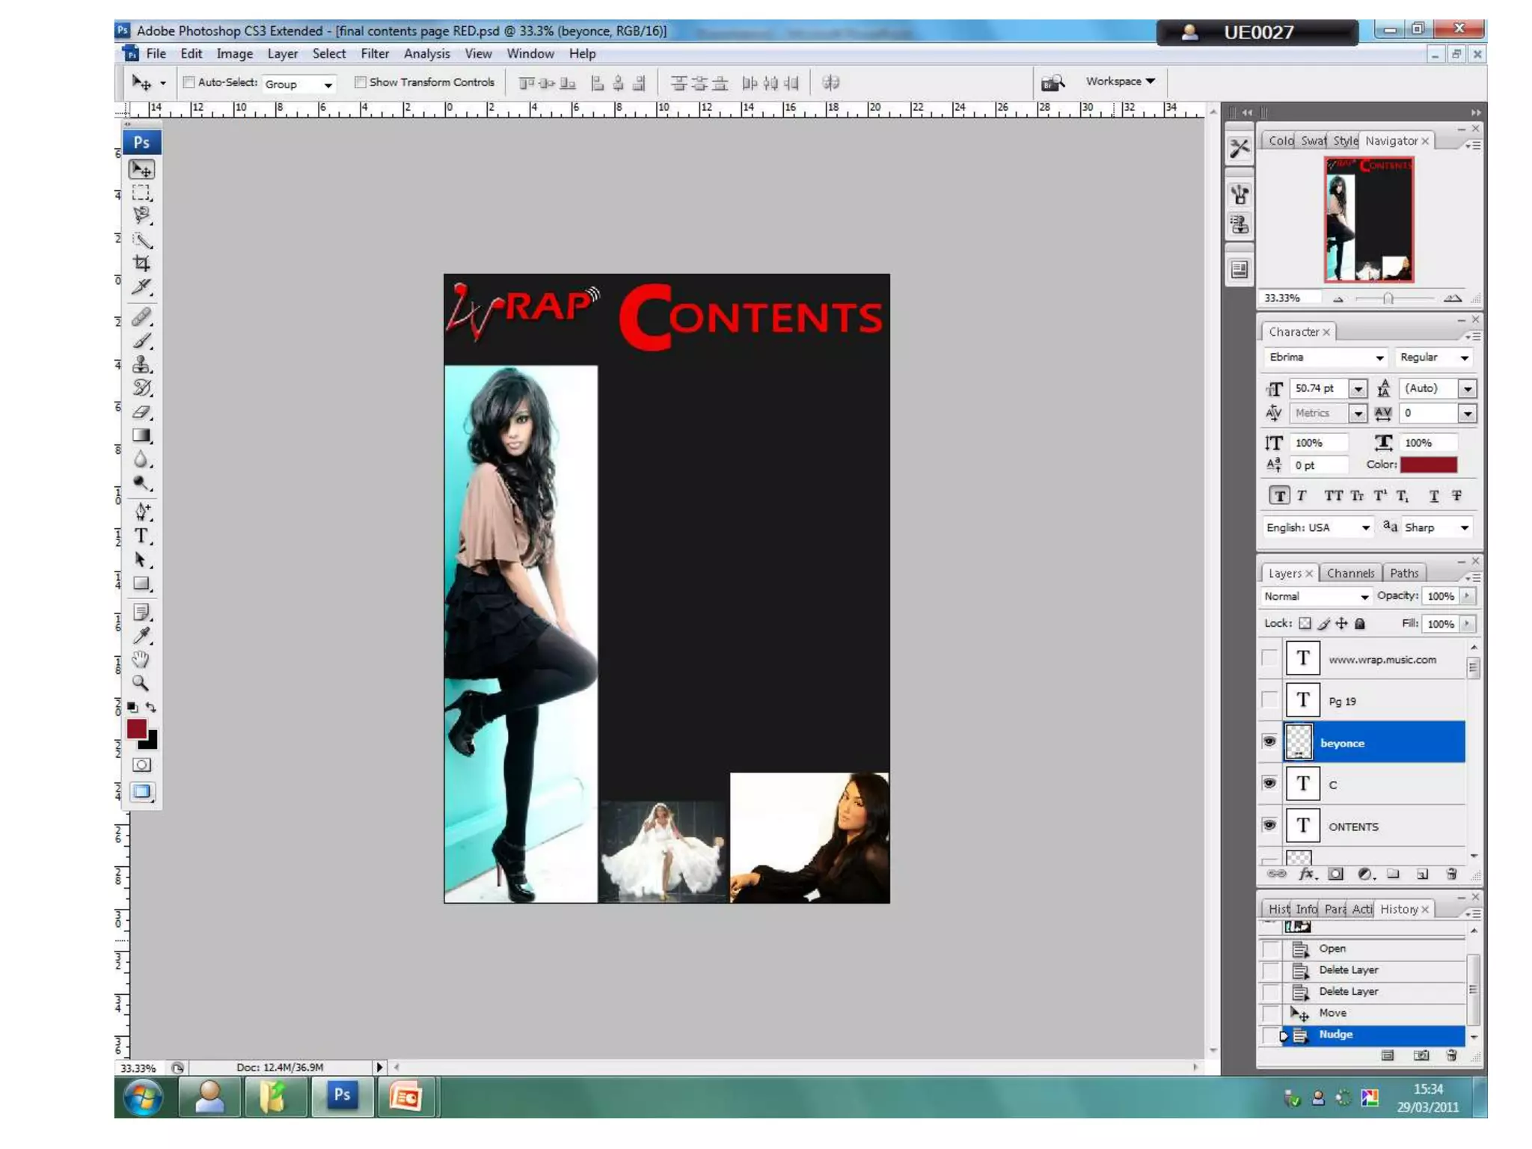Viewport: 1532px width, 1149px height.
Task: Hide the ONTENTS text layer
Action: click(1269, 826)
